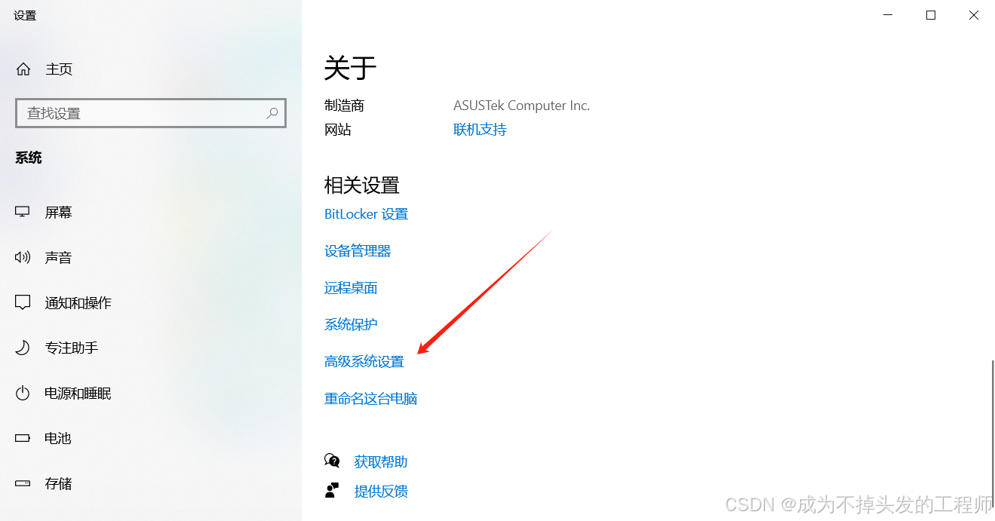Open 高级系统设置 link
Viewport: 995px width, 521px height.
coord(364,362)
